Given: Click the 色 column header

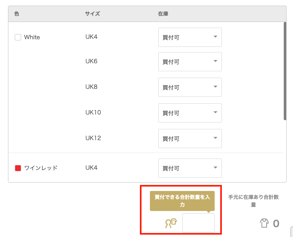Looking at the screenshot, I should 17,14.
